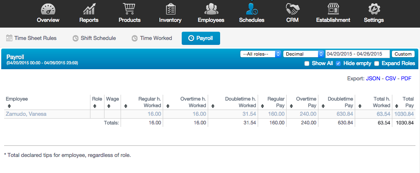Open Establishment storefront icon
420x173 pixels.
(333, 9)
